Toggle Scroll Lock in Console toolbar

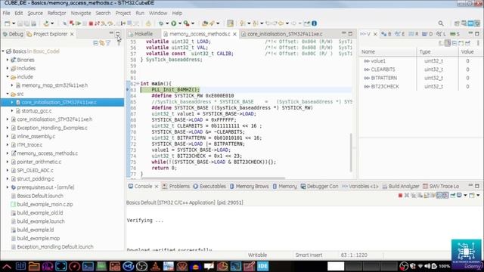tap(426, 195)
